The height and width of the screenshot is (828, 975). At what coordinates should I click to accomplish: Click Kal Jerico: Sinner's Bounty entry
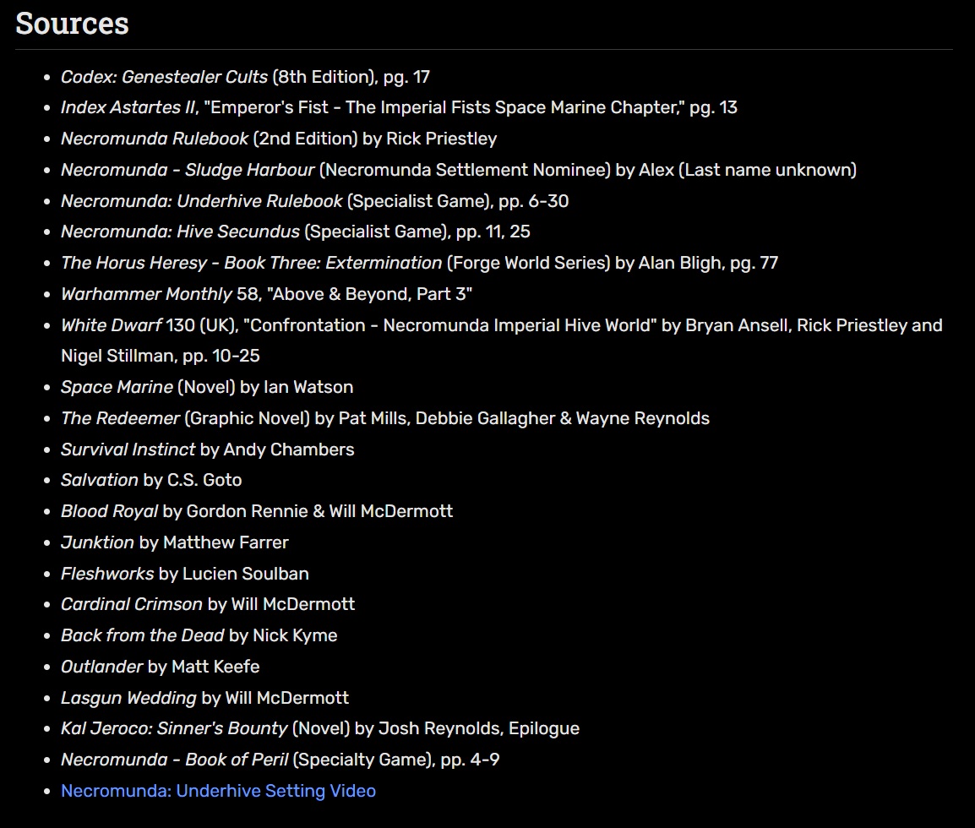pos(319,728)
